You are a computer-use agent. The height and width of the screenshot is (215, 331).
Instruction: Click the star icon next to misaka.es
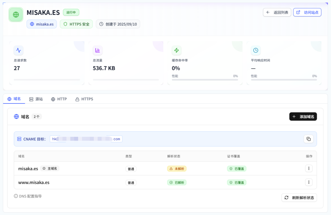click(x=44, y=168)
